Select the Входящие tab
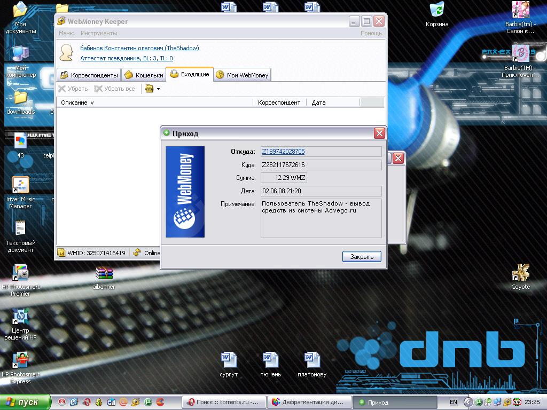Viewport: 547px width, 410px height. (x=190, y=74)
